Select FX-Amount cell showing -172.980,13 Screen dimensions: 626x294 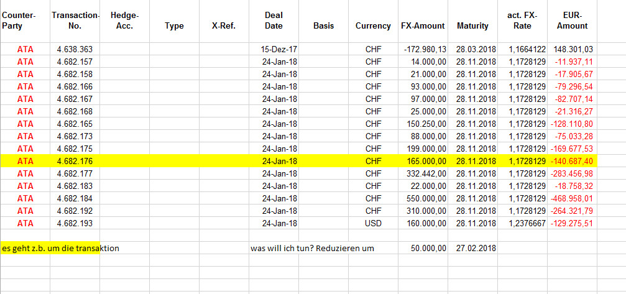click(x=423, y=50)
